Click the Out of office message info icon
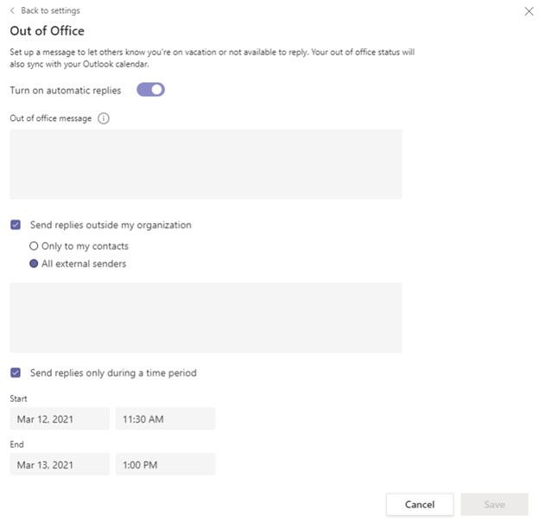 pyautogui.click(x=104, y=118)
